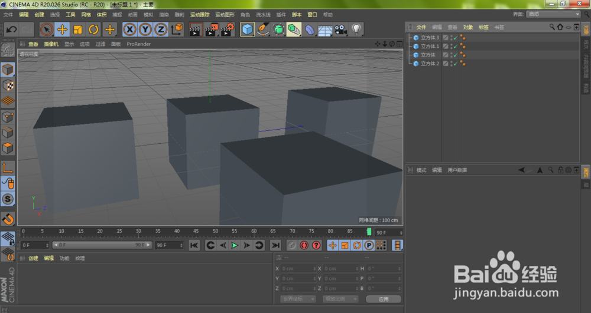Toggle green checkmark for 立方体.1
Viewport: 591px width, 313px height.
tap(455, 46)
